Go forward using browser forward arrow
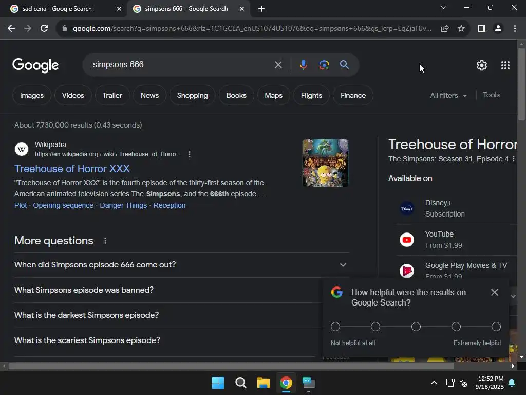This screenshot has width=526, height=395. coord(28,29)
